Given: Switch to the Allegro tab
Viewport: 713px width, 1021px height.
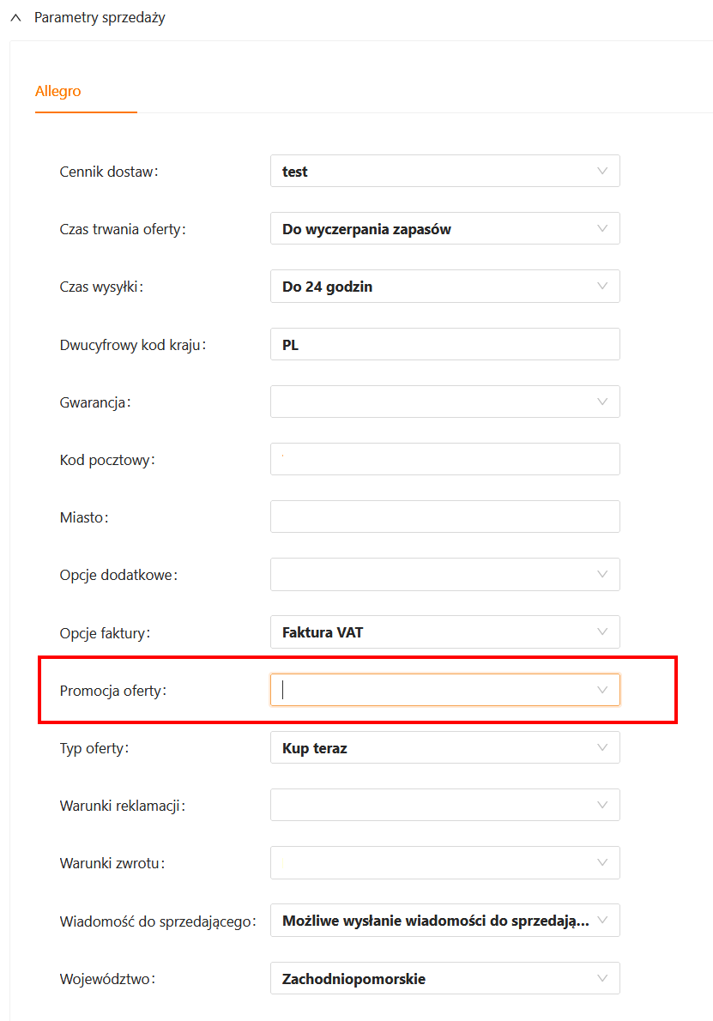Looking at the screenshot, I should [58, 91].
